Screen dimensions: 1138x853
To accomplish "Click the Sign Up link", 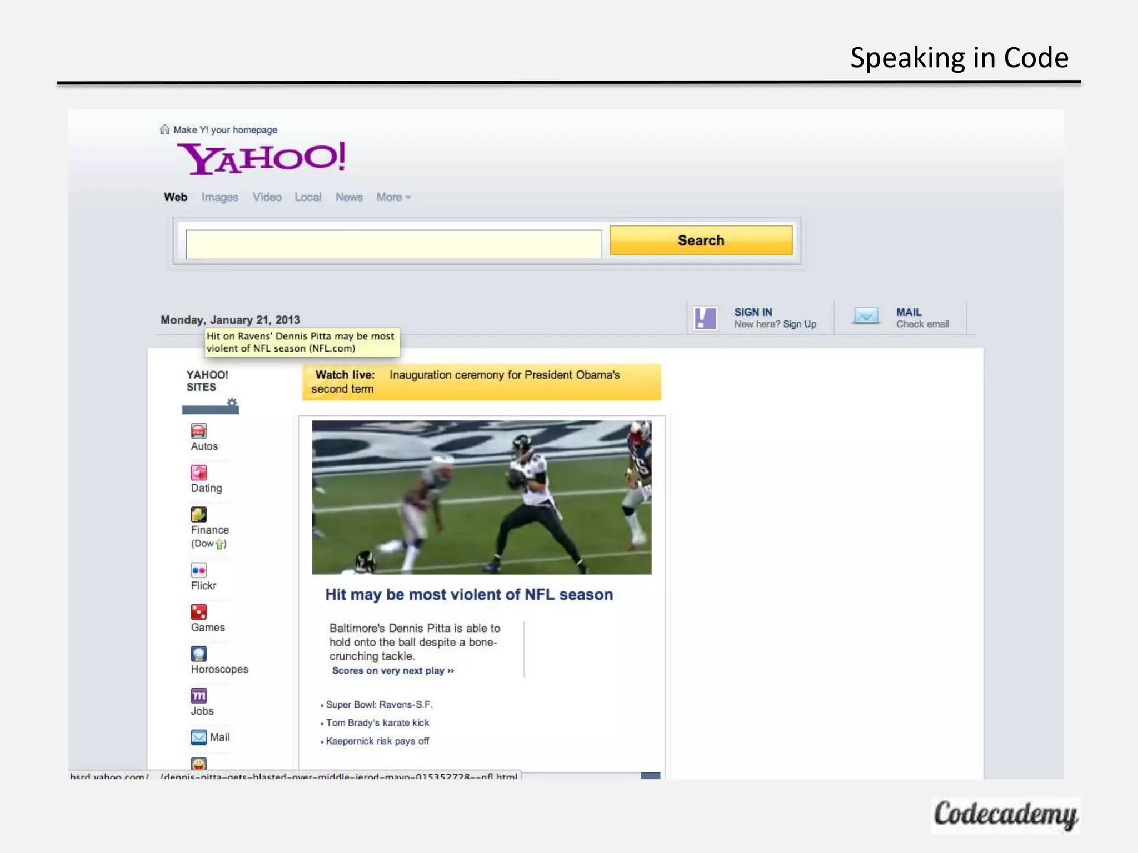I will 800,324.
